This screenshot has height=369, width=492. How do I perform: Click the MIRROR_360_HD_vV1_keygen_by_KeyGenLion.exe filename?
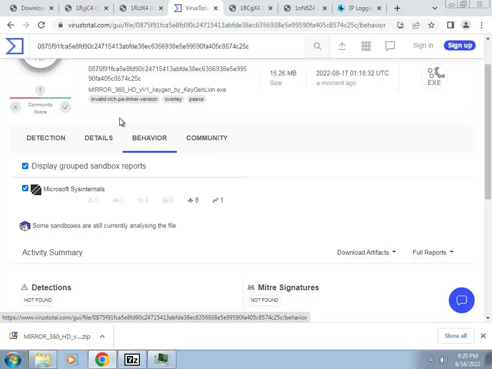(x=157, y=90)
